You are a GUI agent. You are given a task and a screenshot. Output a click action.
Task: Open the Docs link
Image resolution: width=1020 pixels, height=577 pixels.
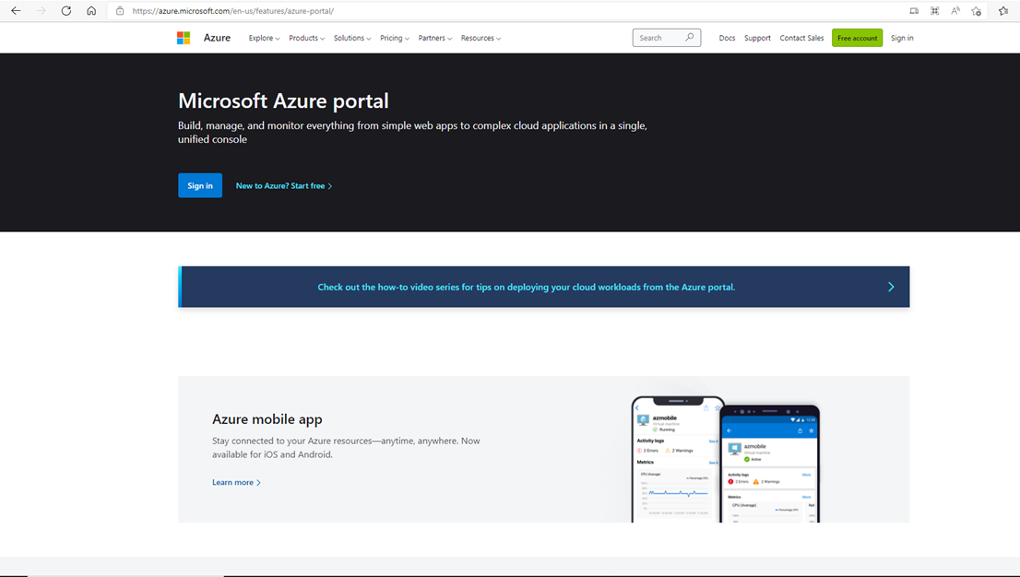(728, 38)
